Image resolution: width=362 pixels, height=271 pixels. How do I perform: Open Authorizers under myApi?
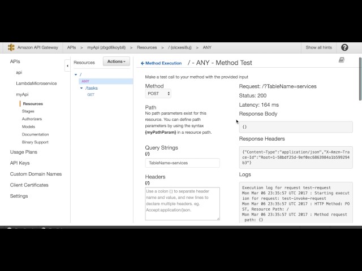point(32,119)
